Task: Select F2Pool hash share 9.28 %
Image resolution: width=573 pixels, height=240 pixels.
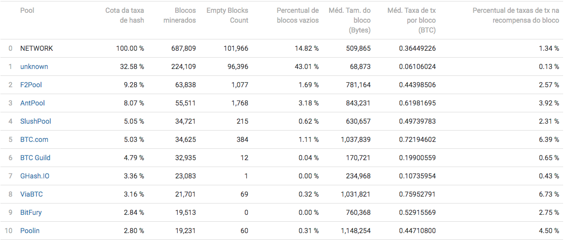Action: (x=134, y=85)
